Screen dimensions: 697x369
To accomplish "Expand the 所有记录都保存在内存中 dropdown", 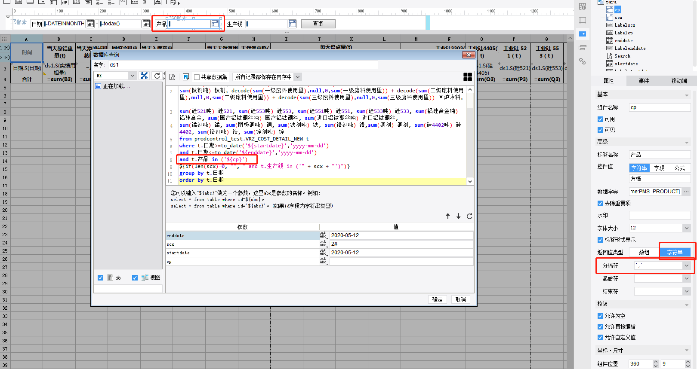I will (298, 77).
